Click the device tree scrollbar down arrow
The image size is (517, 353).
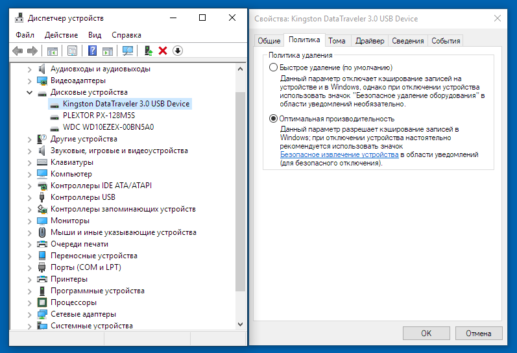pyautogui.click(x=241, y=324)
